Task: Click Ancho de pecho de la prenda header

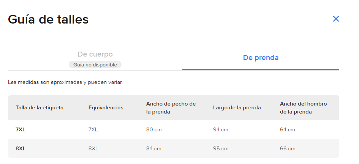Action: pos(171,107)
